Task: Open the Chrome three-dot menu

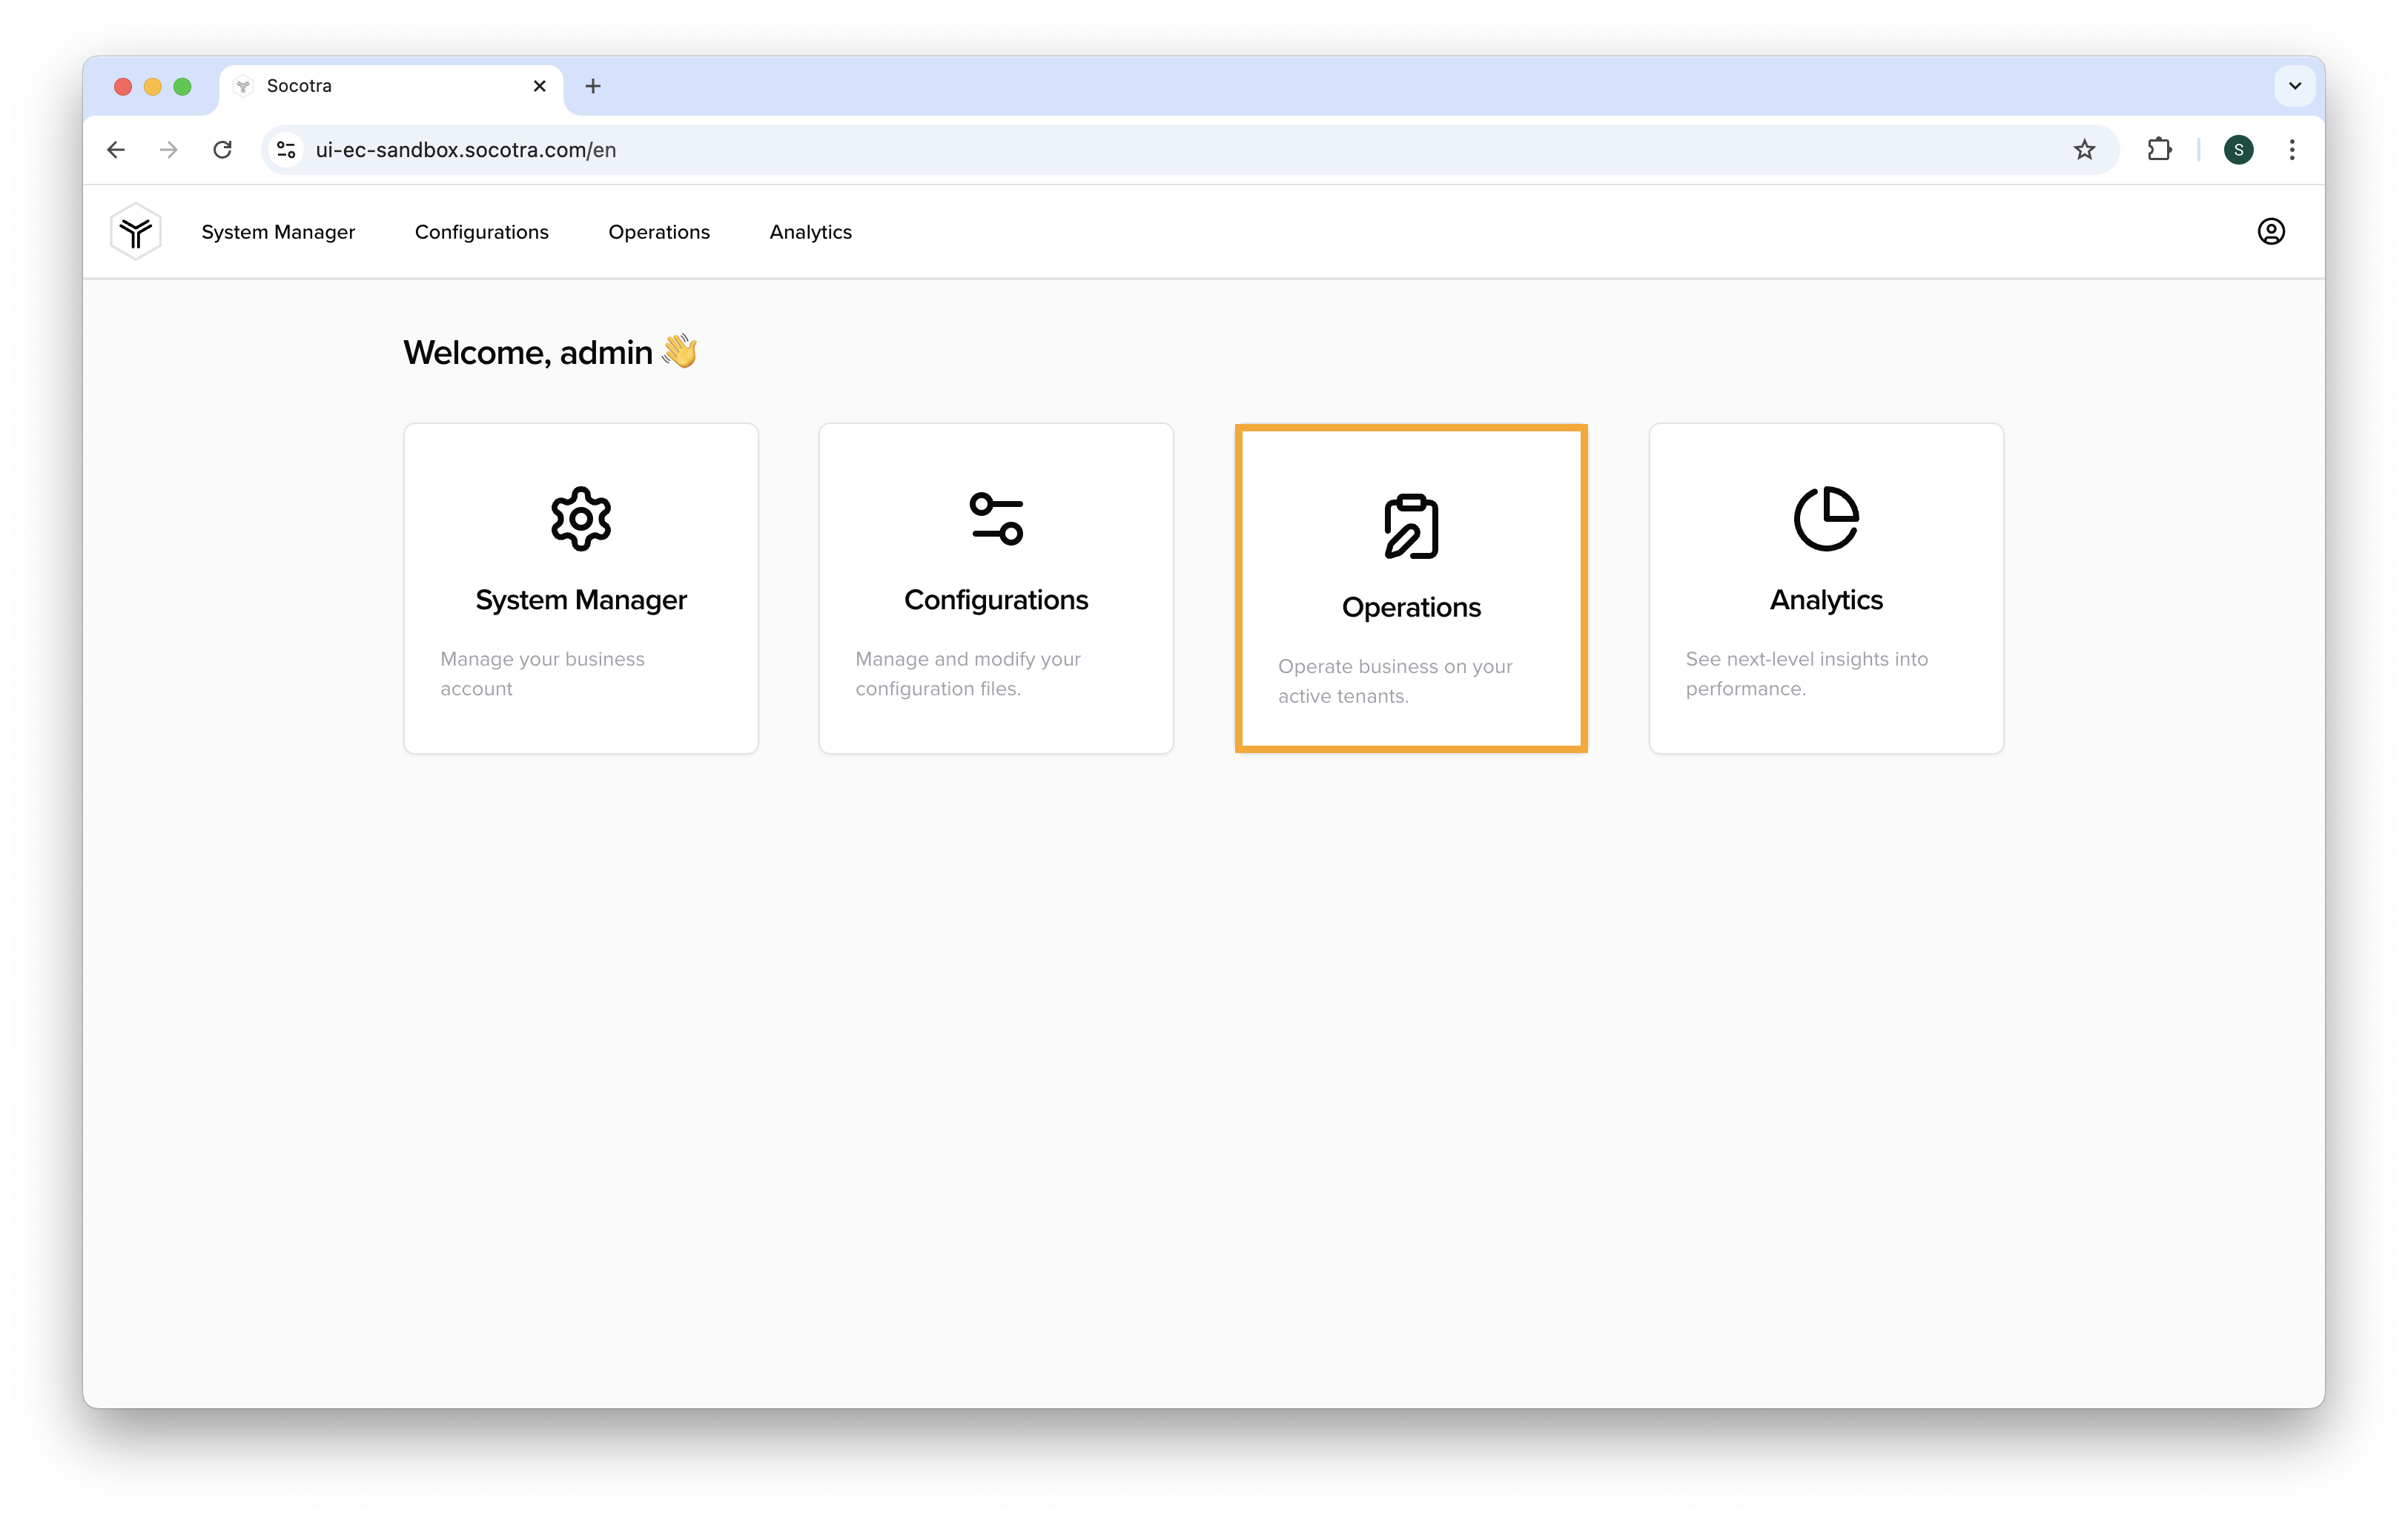Action: point(2292,150)
